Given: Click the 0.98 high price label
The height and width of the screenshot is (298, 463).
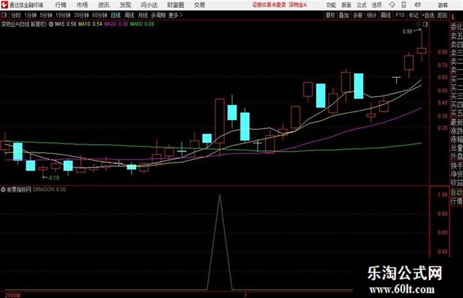Looking at the screenshot, I should (407, 31).
